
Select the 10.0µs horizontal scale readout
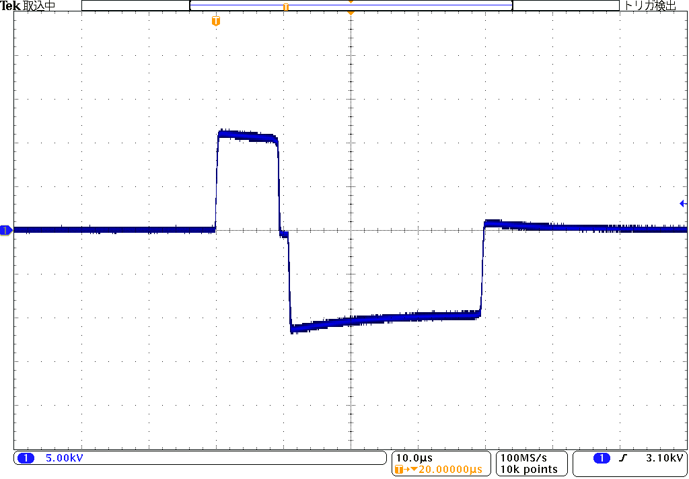pyautogui.click(x=414, y=458)
